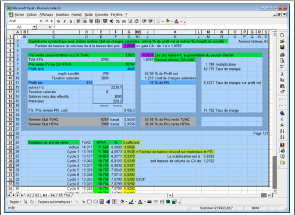Click the Open file folder icon
The image size is (295, 215).
282,41
